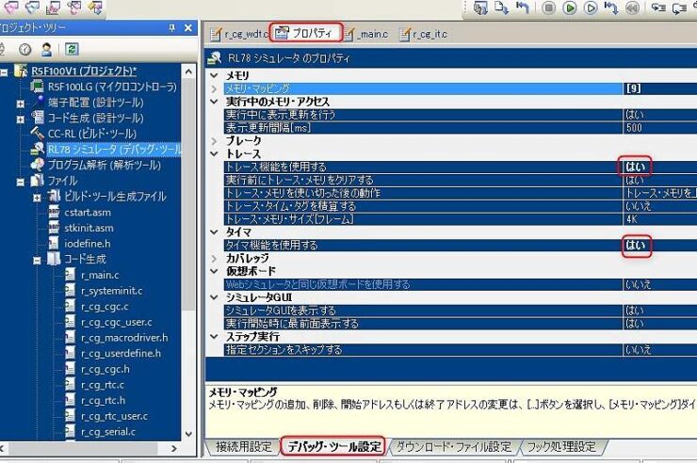Open ダウンロード・ファイル設定 tab

453,446
